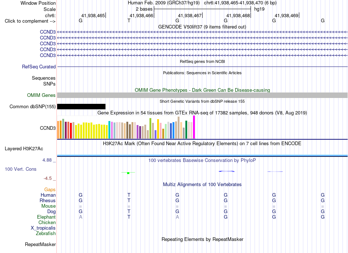
Task: Click the 'Gaps' alignment row label
Action: click(x=50, y=189)
